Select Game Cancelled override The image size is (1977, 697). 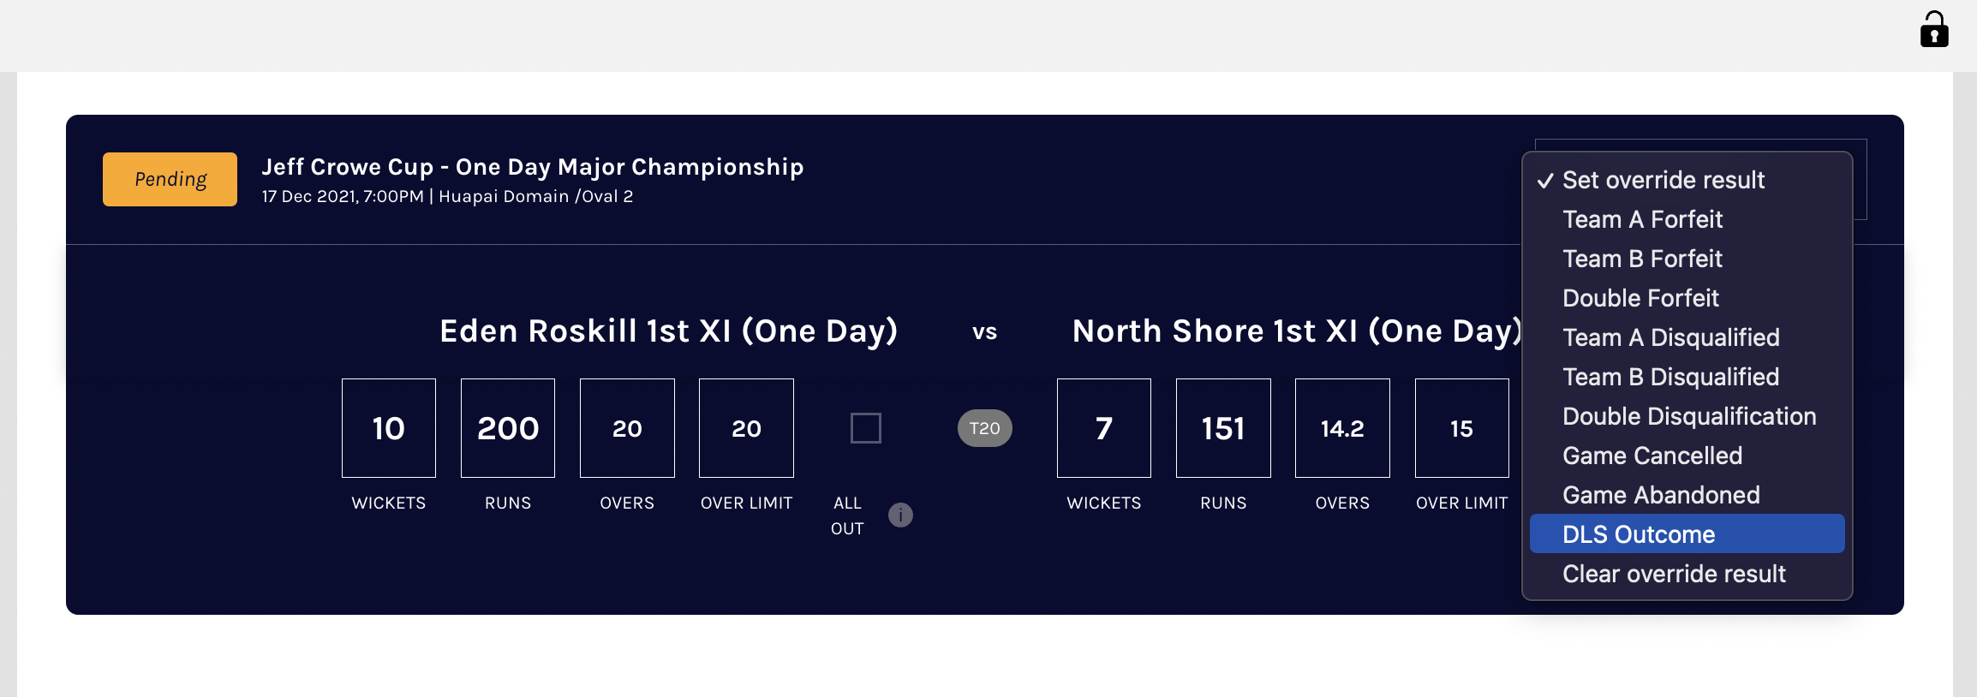click(1651, 456)
